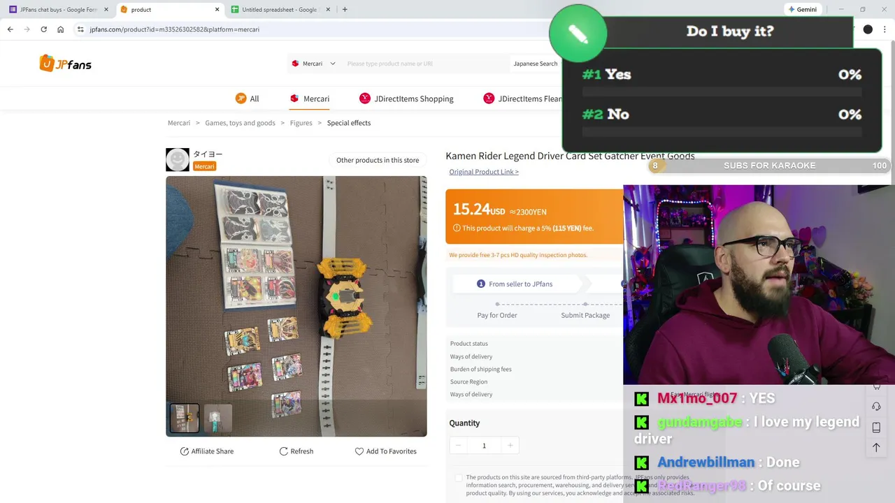Click the back-to-top arrow icon
Screen dimensions: 895x503
coord(876,447)
